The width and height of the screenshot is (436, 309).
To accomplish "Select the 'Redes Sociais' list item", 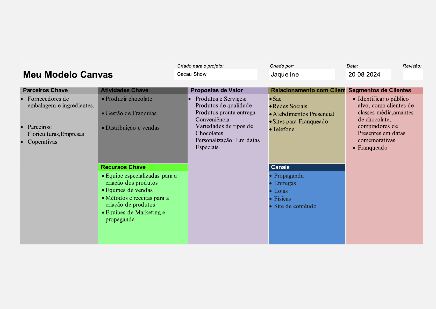I will pyautogui.click(x=290, y=106).
